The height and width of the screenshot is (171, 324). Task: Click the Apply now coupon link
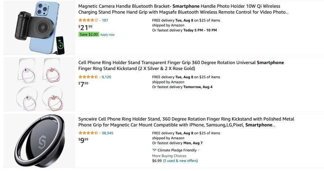107,35
